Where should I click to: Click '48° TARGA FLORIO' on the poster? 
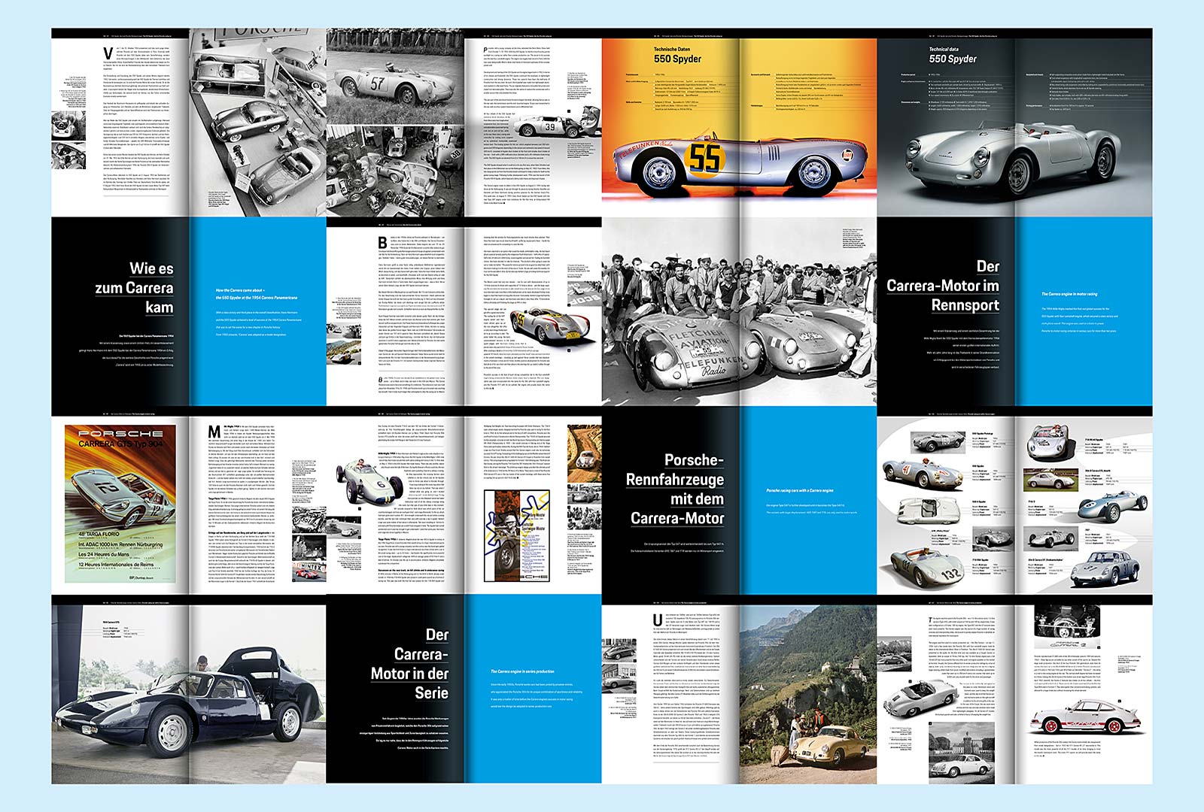[x=98, y=534]
